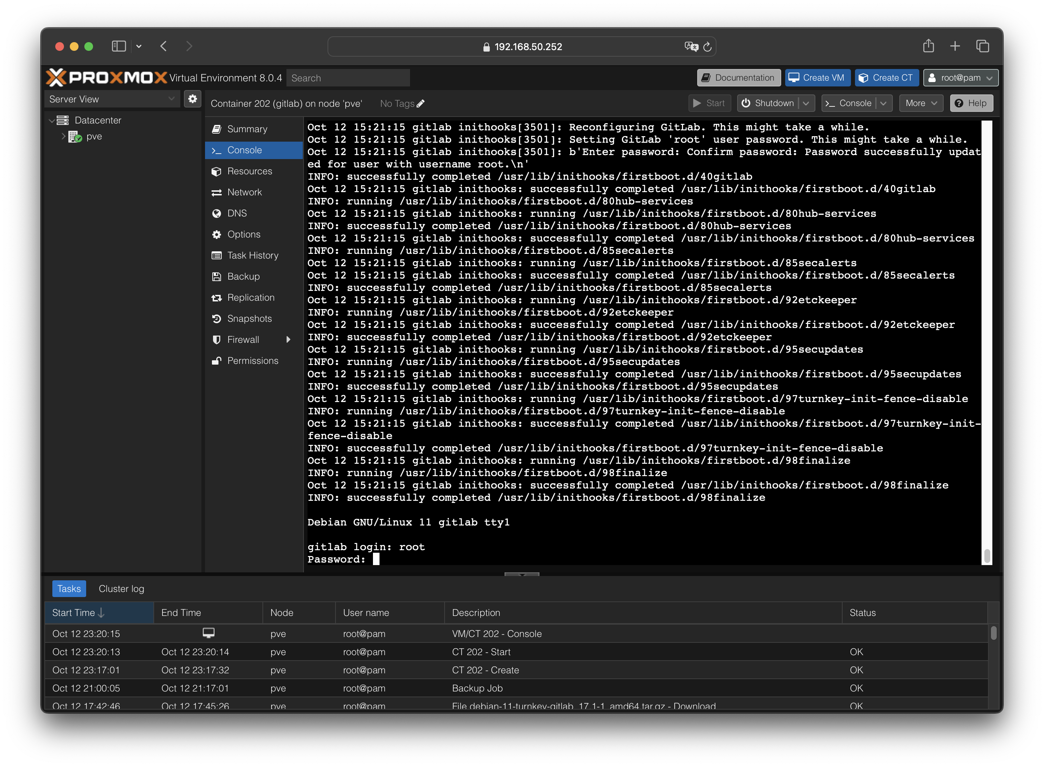This screenshot has width=1044, height=767.
Task: Click the Create CT button
Action: tap(886, 78)
